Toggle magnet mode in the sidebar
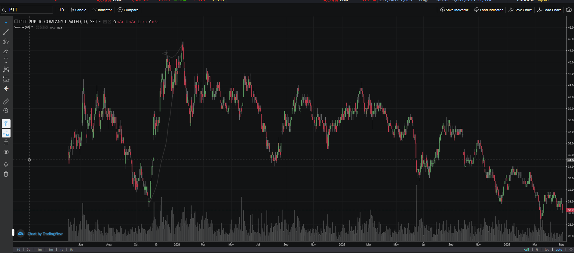The image size is (574, 253). [6, 124]
